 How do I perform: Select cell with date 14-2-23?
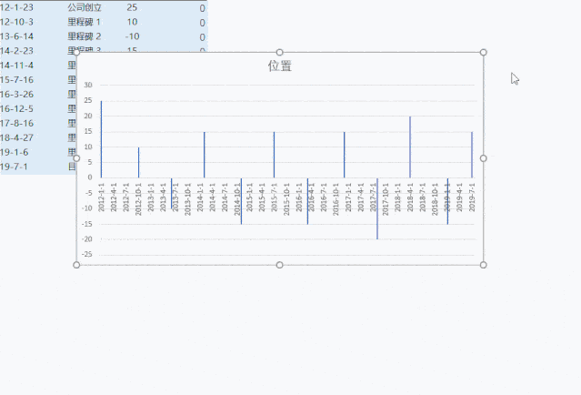[x=16, y=51]
